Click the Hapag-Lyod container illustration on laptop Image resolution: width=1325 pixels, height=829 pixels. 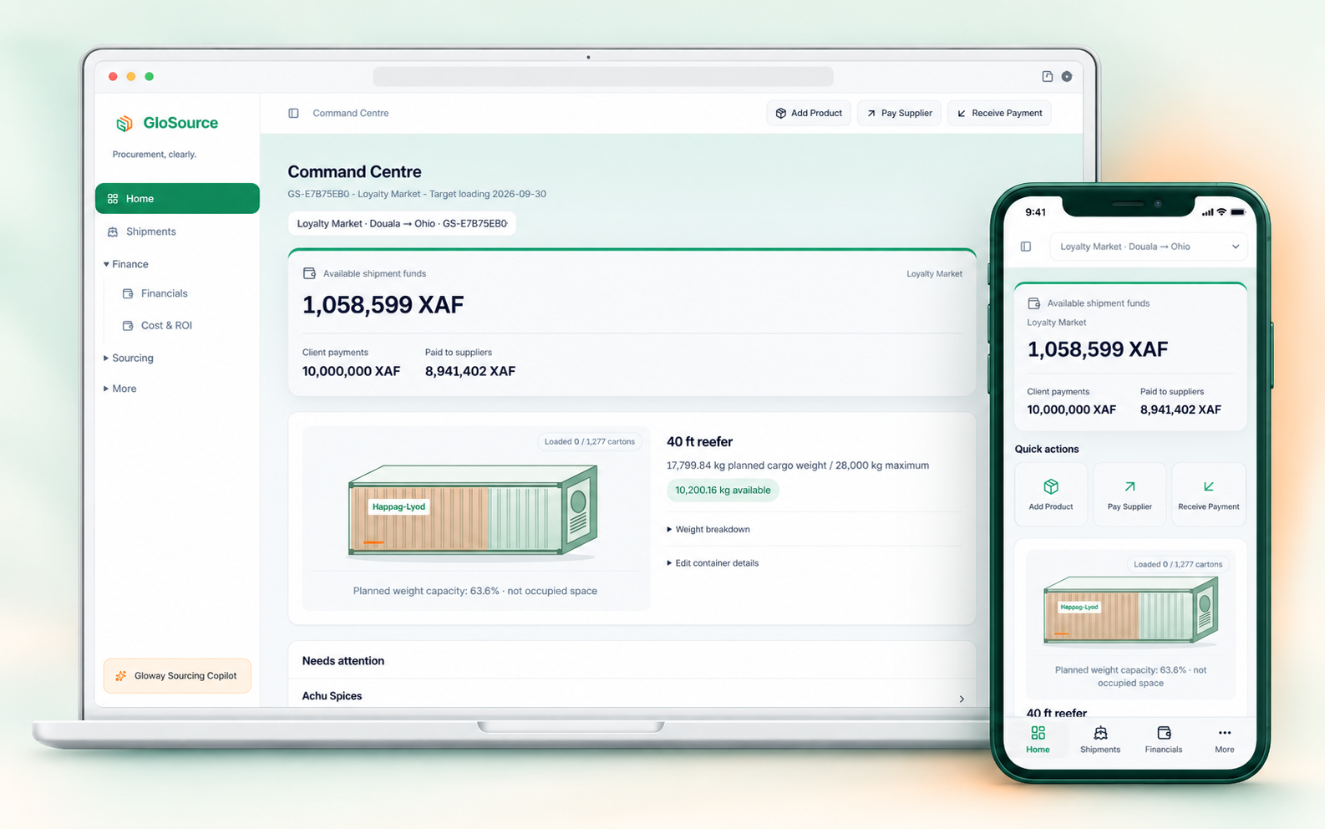(x=473, y=511)
